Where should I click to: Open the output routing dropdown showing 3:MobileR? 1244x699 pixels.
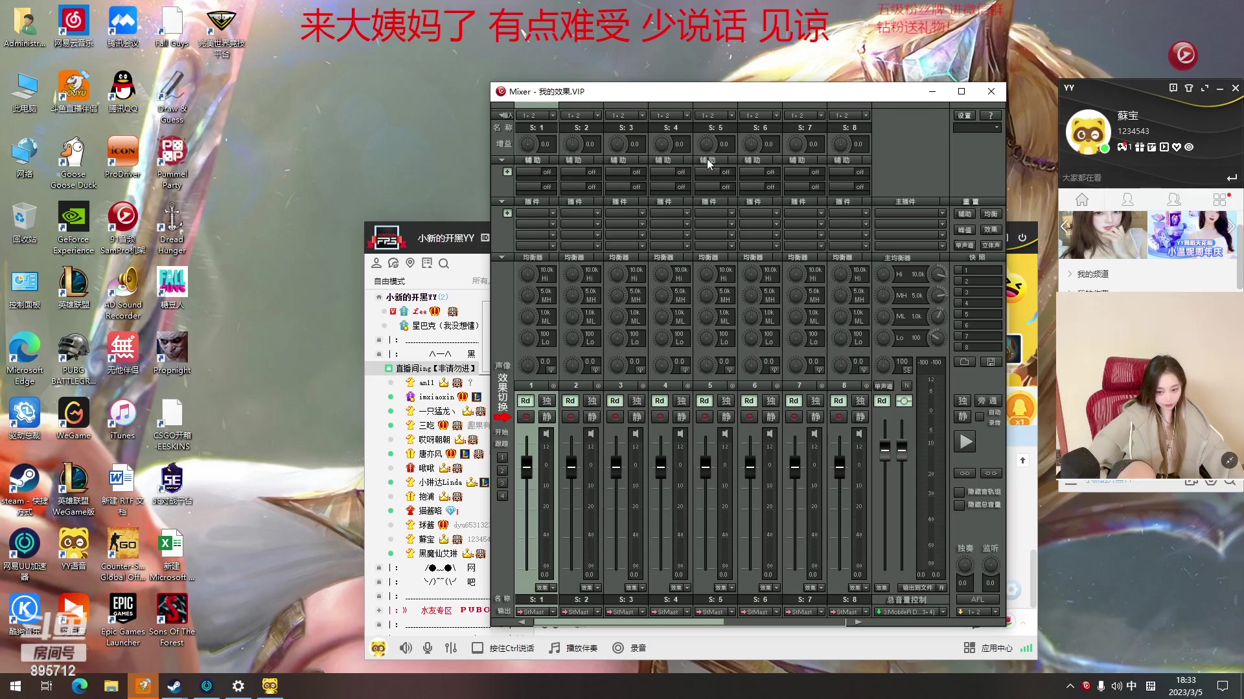click(910, 612)
